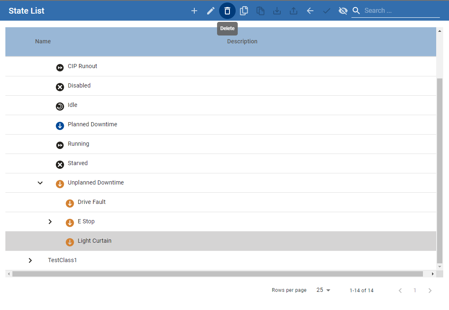The image size is (449, 310).
Task: Click the Copy icon in toolbar
Action: tap(244, 11)
